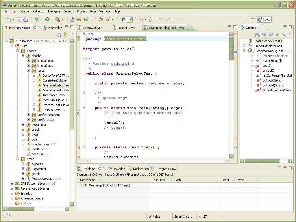Click the Debug bug icon in toolbar
The image size is (296, 222).
(x=37, y=19)
